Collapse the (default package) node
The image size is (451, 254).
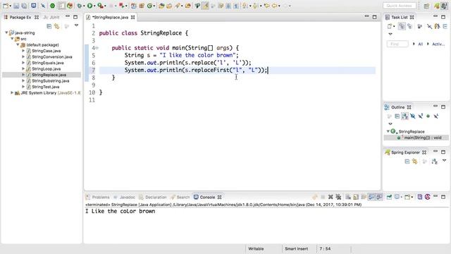18,44
